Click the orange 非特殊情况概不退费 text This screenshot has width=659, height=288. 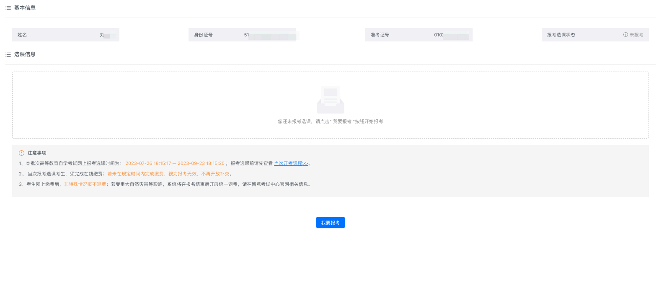click(85, 184)
